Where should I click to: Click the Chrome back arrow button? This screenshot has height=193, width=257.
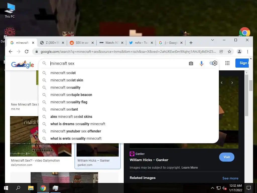pos(11,52)
